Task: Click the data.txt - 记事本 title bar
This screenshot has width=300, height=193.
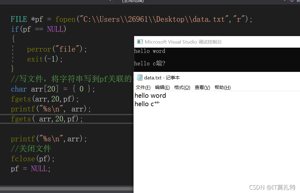Action: [217, 78]
